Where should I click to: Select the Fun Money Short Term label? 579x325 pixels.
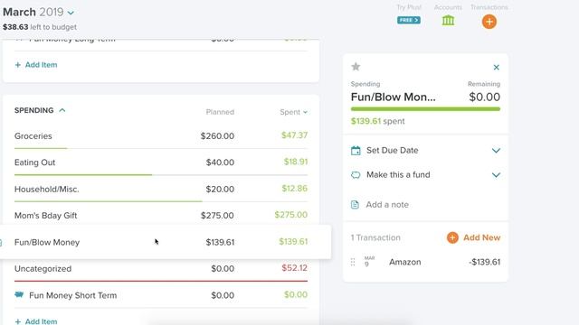[x=72, y=295]
